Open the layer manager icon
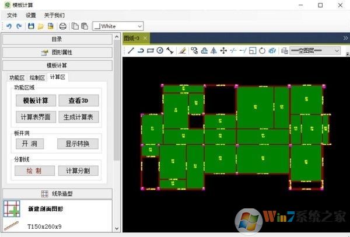This screenshot has height=237, width=350. point(285,51)
